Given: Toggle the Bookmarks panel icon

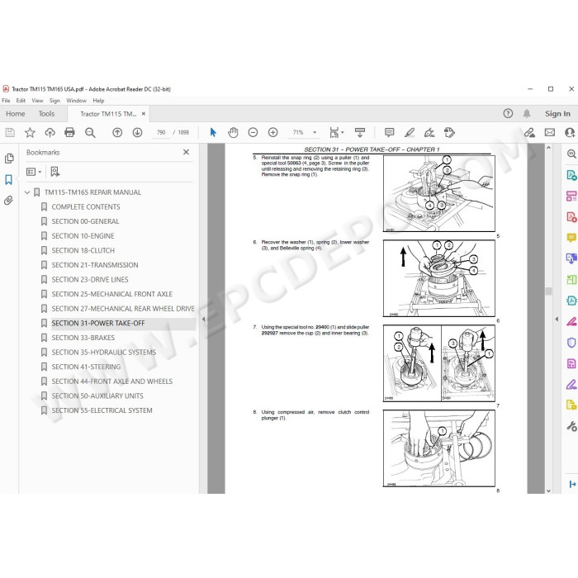Looking at the screenshot, I should [x=9, y=179].
